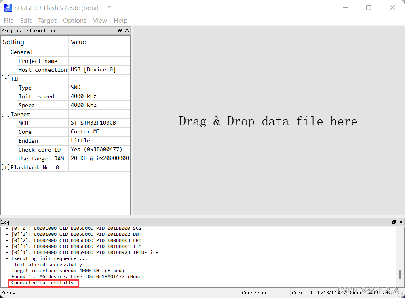The image size is (405, 298).
Task: Select the MCU setting row
Action: pyautogui.click(x=74, y=123)
